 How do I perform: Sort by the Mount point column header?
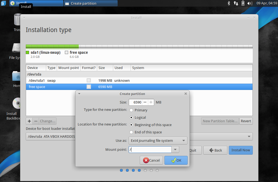pyautogui.click(x=69, y=68)
